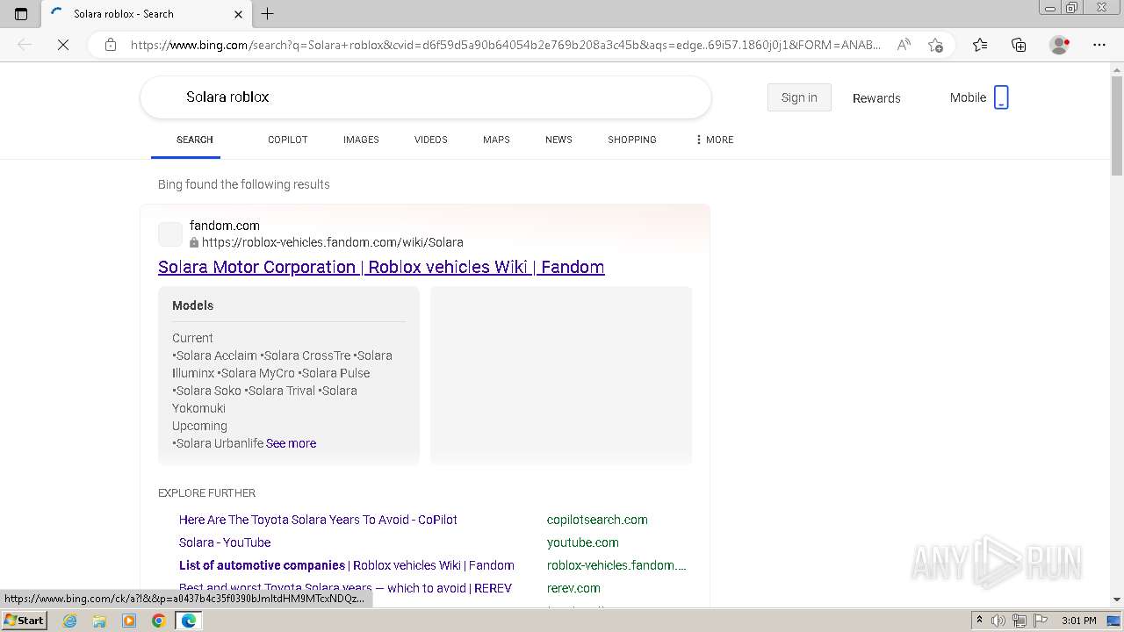
Task: Open Best and worst Toyota Solara years
Action: pyautogui.click(x=345, y=588)
